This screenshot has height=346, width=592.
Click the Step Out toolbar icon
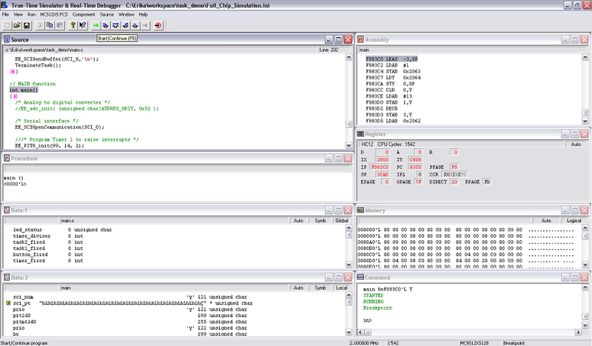125,25
